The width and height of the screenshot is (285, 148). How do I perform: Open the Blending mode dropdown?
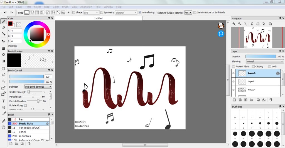click(x=265, y=62)
